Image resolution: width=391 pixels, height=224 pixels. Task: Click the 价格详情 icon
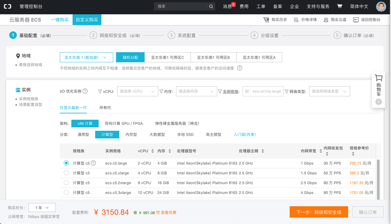coord(296,20)
